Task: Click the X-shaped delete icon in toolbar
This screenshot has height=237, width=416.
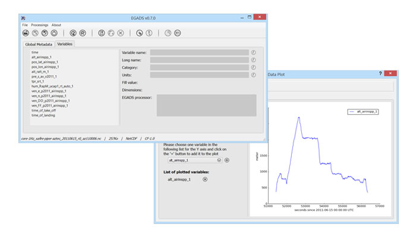Action: click(121, 33)
